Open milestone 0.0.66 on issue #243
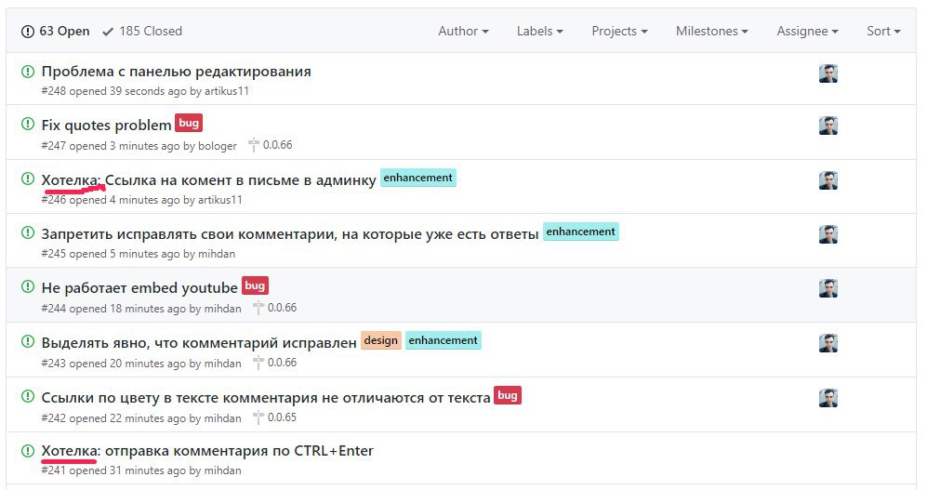The image size is (927, 490). (x=275, y=363)
